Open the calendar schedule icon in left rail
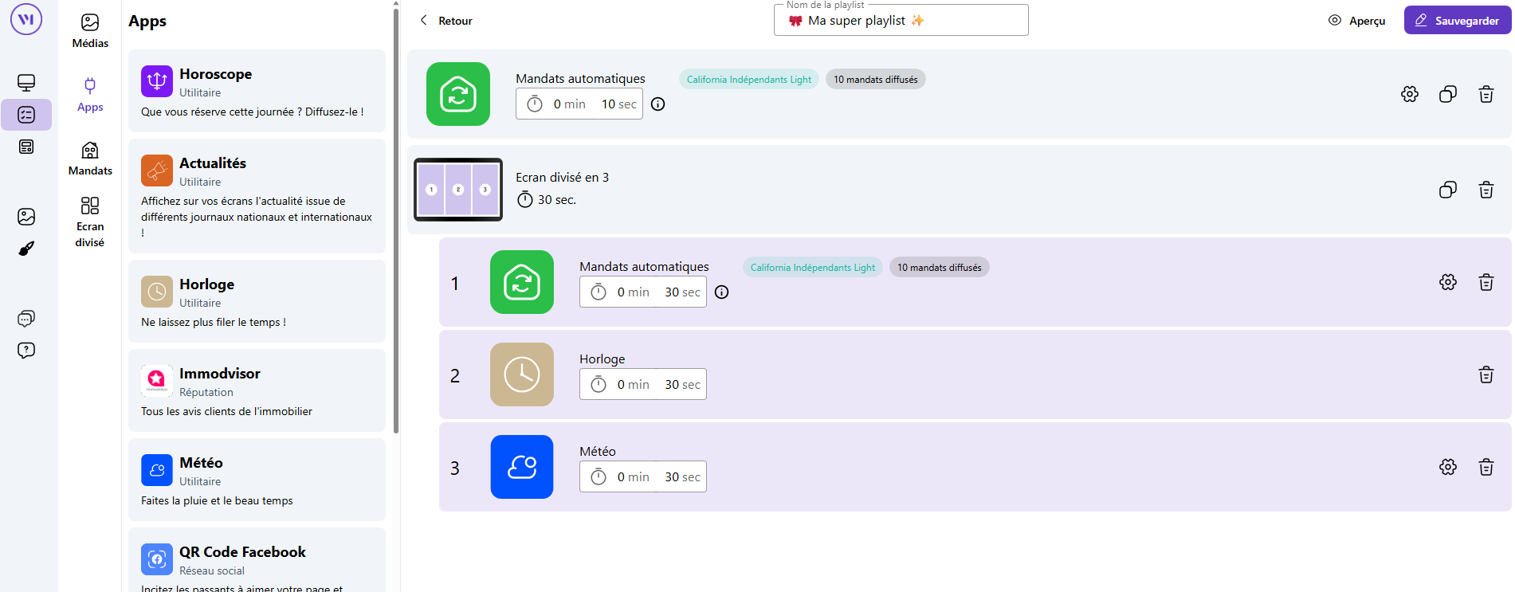 [x=26, y=147]
